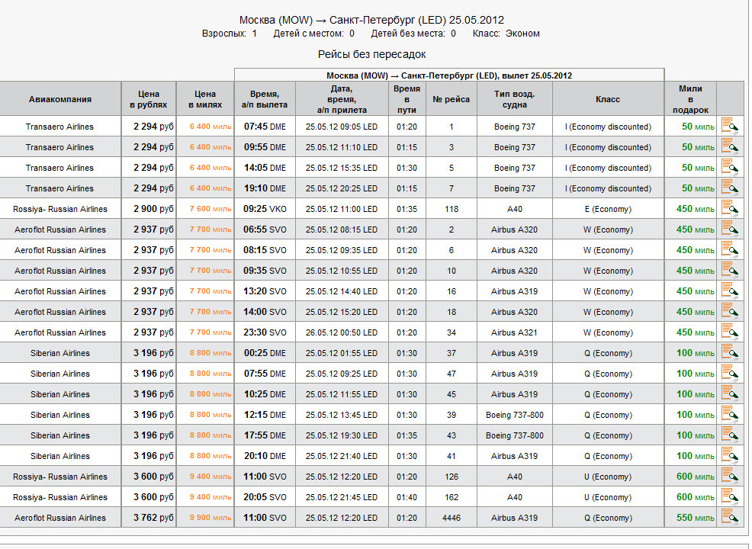This screenshot has height=549, width=752.
Task: Open details icon for Aeroflot flight 10
Action: point(729,270)
